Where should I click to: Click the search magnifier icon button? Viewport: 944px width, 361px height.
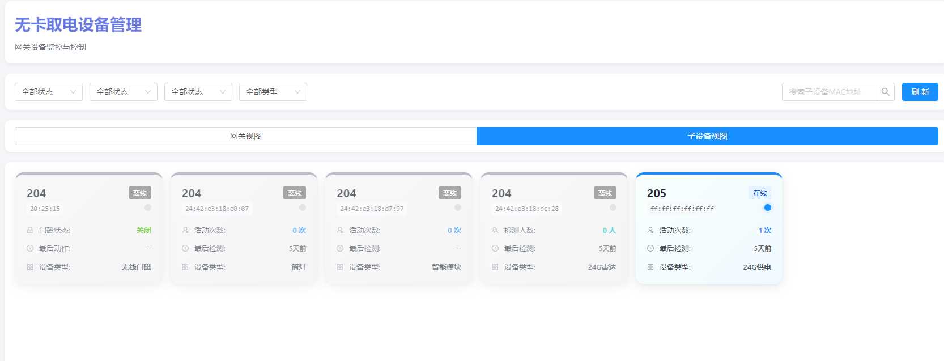(x=885, y=92)
